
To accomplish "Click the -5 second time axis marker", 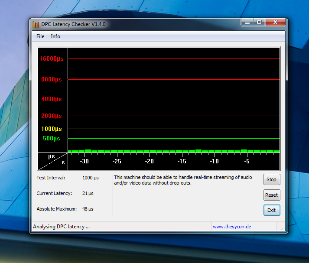I will pos(247,161).
